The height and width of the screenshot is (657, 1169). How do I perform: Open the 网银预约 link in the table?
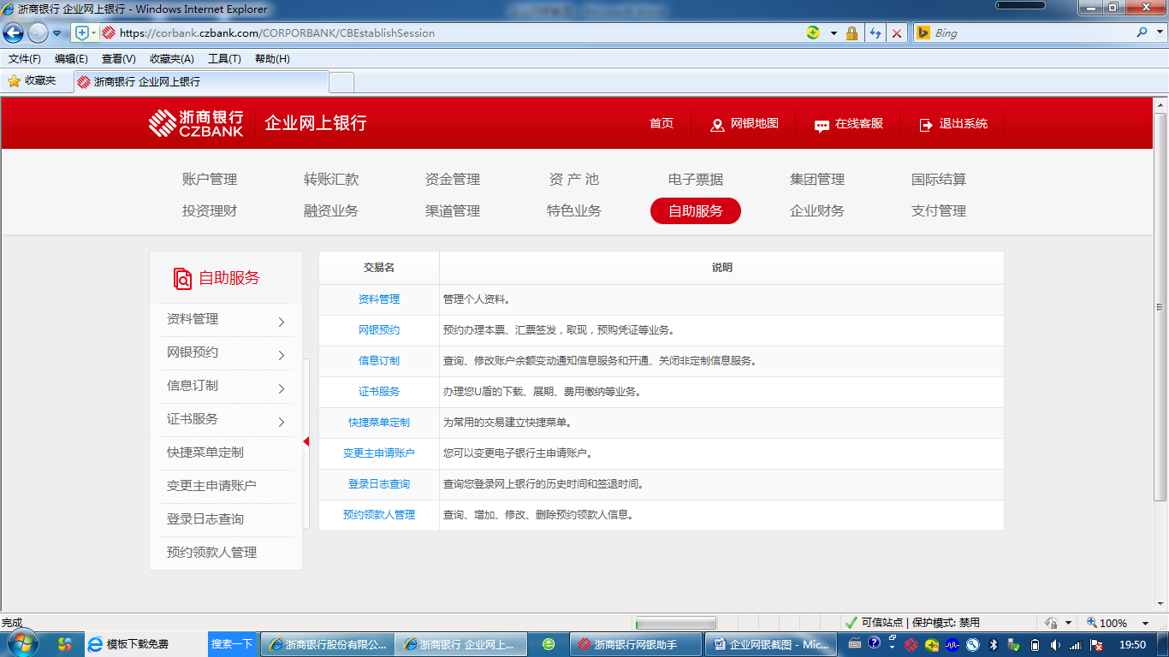point(379,330)
